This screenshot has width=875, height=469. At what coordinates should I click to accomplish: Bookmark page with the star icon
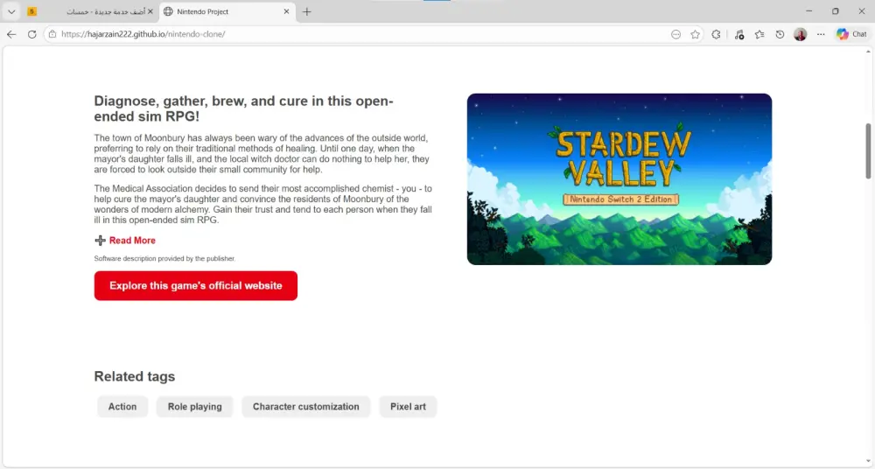pos(695,34)
